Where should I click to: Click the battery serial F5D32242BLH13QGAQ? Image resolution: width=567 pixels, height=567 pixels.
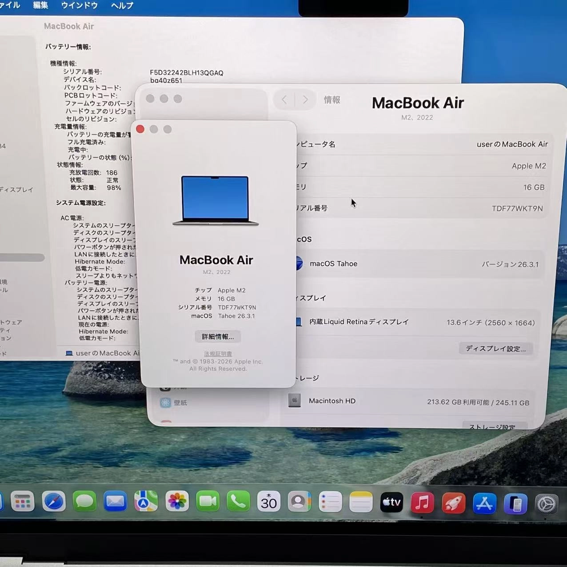click(x=187, y=73)
